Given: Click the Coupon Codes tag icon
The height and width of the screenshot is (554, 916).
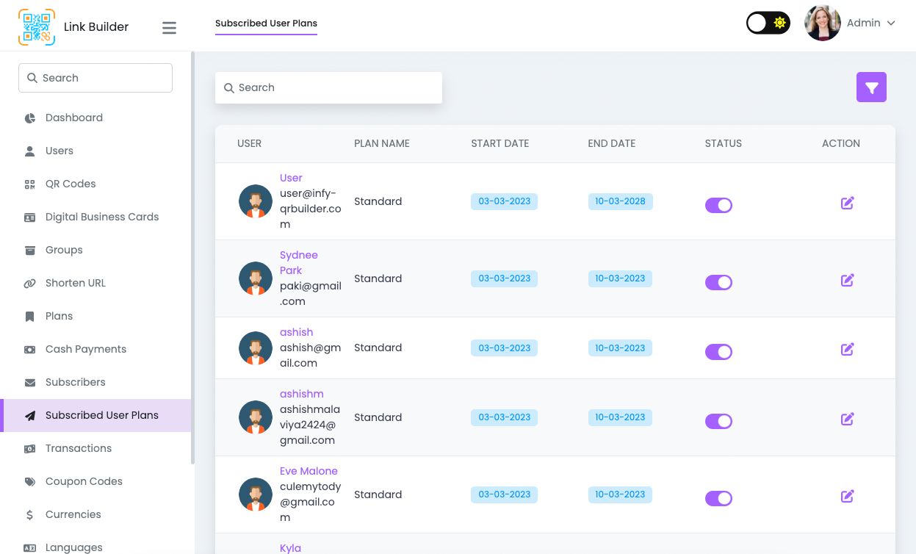Looking at the screenshot, I should (x=30, y=482).
